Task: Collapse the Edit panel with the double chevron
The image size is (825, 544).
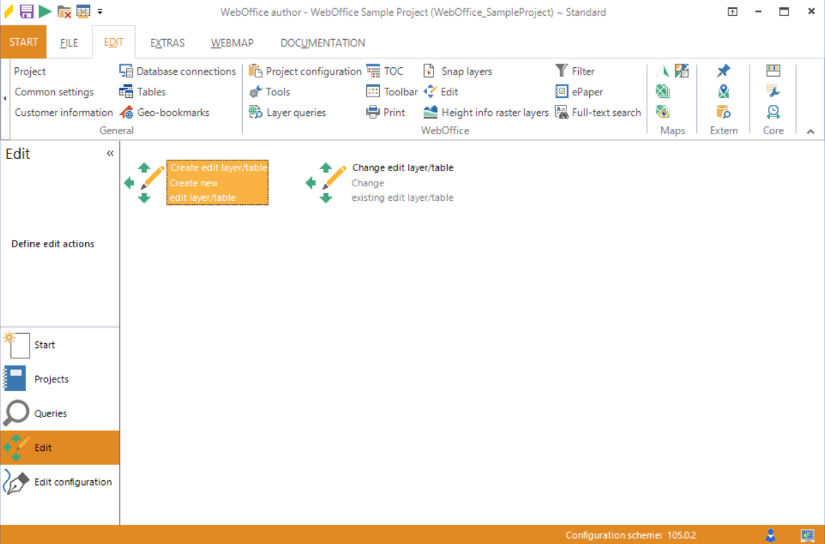Action: coord(110,153)
